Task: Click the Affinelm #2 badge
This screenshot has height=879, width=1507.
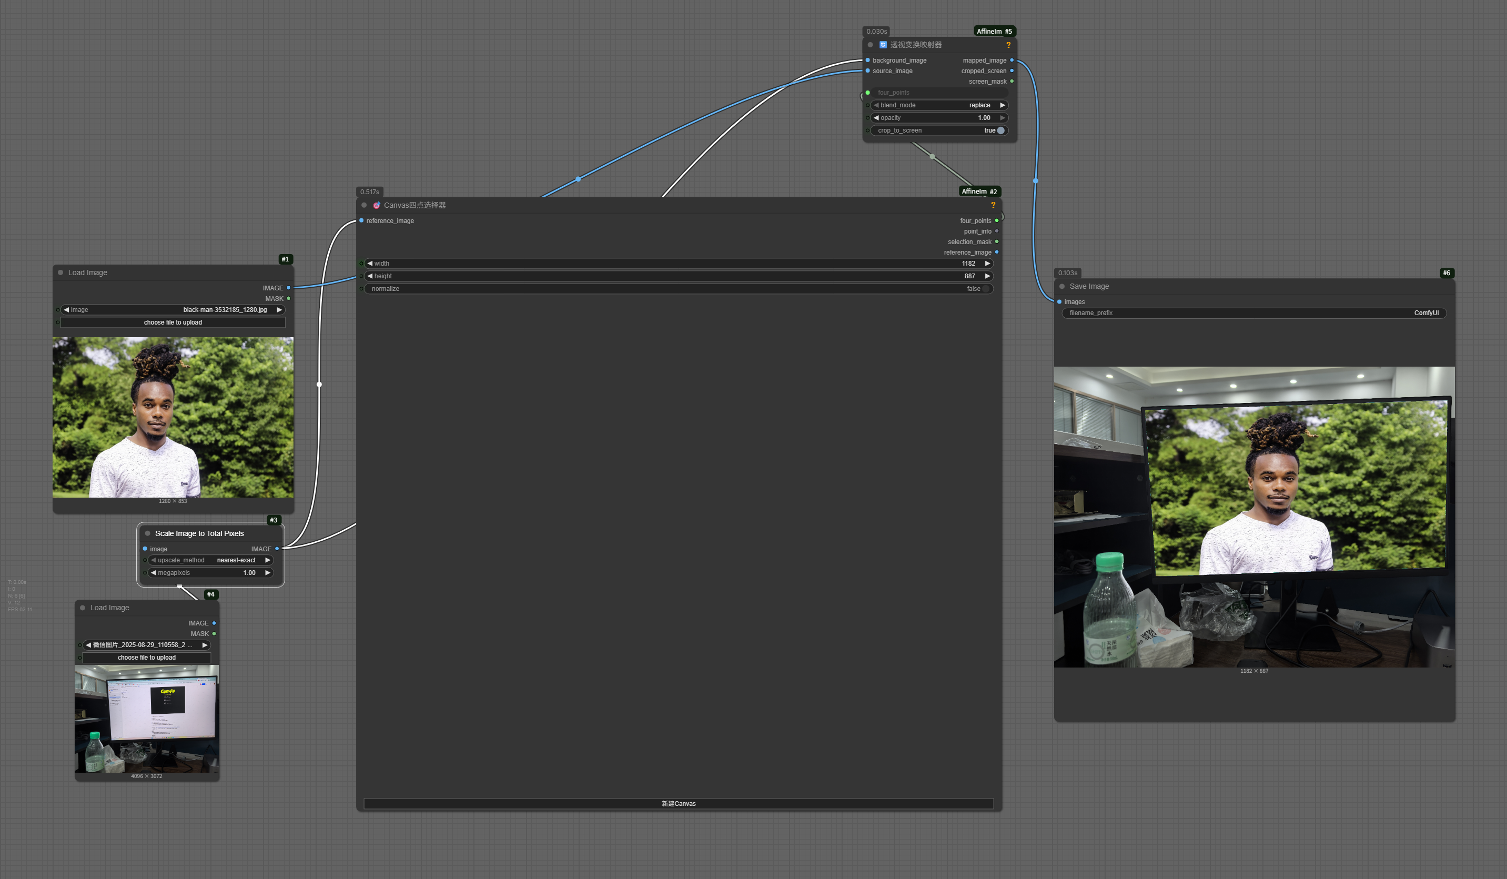Action: (x=979, y=191)
